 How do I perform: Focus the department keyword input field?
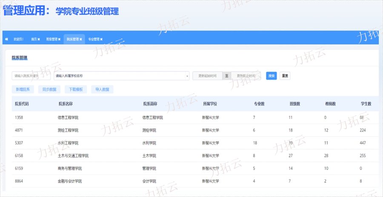coord(31,76)
